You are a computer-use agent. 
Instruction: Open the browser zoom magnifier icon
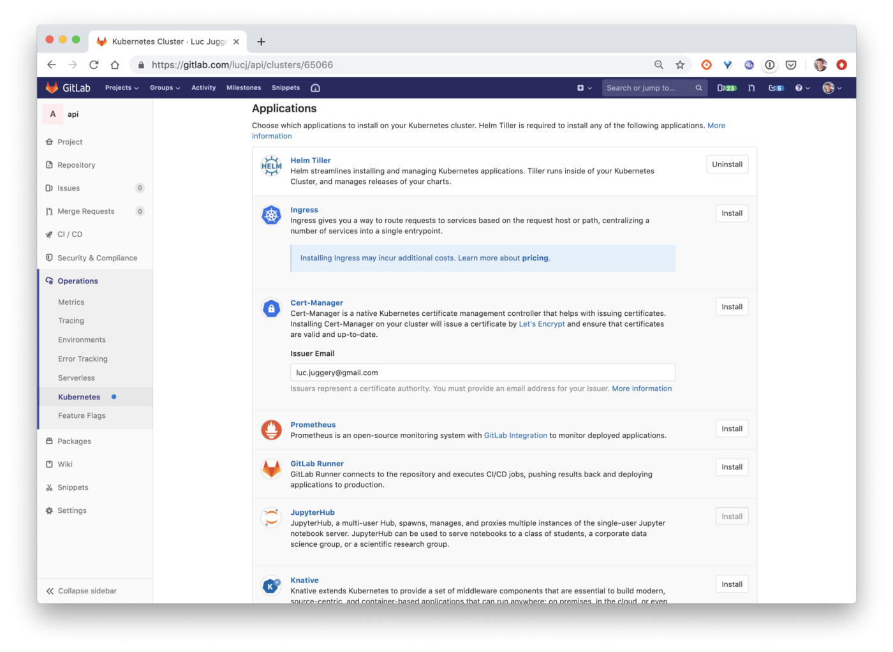point(659,65)
